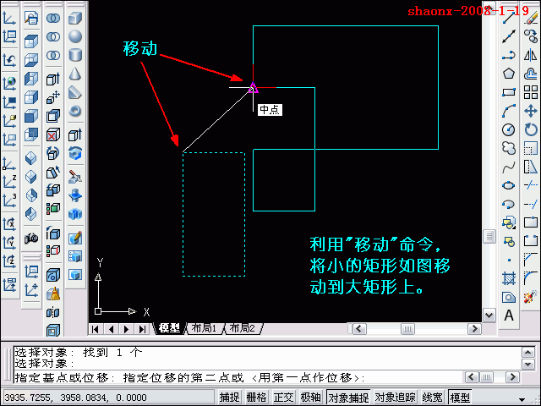Open the Insert Block flyout tool

pyautogui.click(x=509, y=222)
